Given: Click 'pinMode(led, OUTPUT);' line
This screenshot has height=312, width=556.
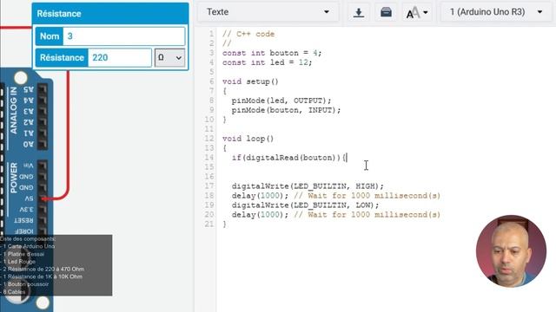Looking at the screenshot, I should tap(281, 101).
